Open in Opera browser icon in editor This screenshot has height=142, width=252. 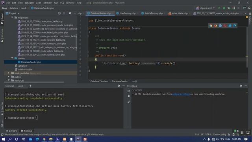[225, 26]
